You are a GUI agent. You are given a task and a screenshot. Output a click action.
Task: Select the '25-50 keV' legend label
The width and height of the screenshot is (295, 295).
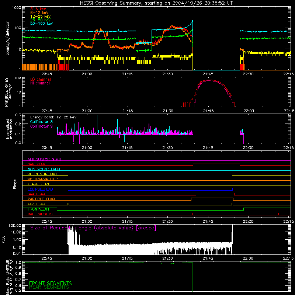click(x=41, y=20)
